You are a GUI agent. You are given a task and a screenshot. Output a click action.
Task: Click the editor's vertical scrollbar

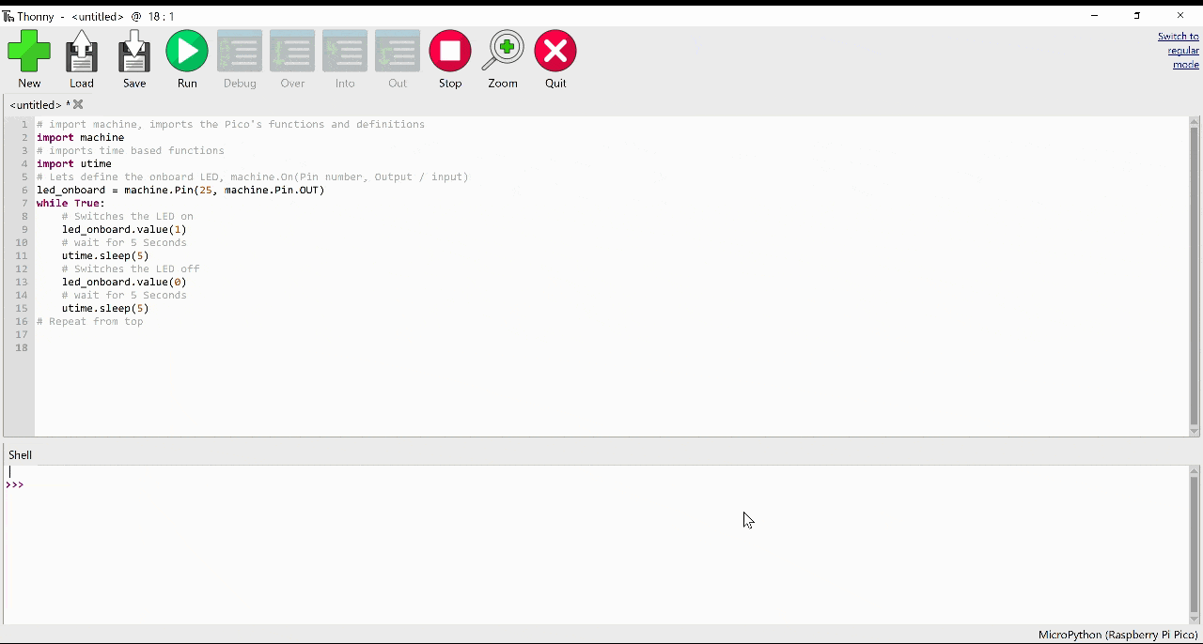(x=1195, y=272)
